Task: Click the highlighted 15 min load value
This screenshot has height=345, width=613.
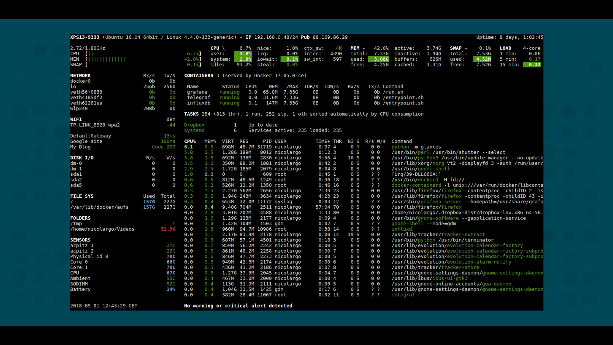Action: pos(532,65)
